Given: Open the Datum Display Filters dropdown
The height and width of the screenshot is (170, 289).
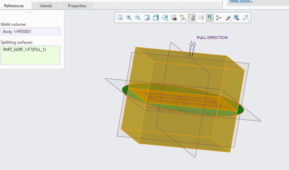Looking at the screenshot, I should tap(183, 18).
